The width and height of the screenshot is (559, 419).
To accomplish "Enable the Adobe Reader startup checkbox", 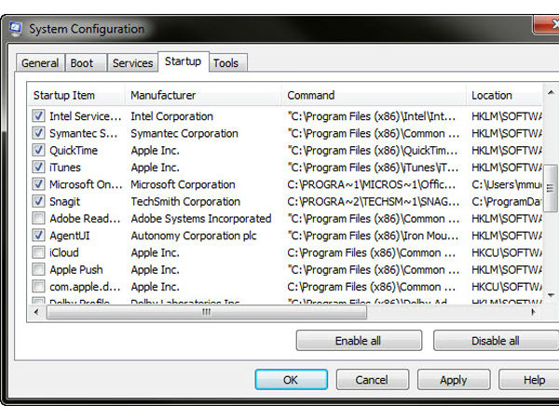I will [38, 219].
